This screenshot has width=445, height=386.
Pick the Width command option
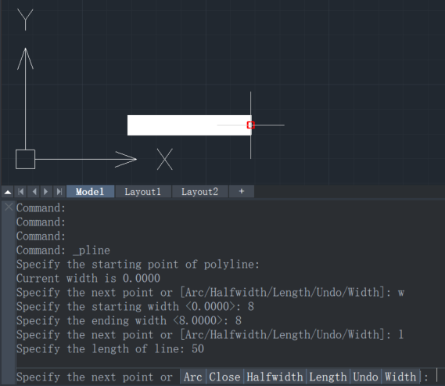click(400, 377)
